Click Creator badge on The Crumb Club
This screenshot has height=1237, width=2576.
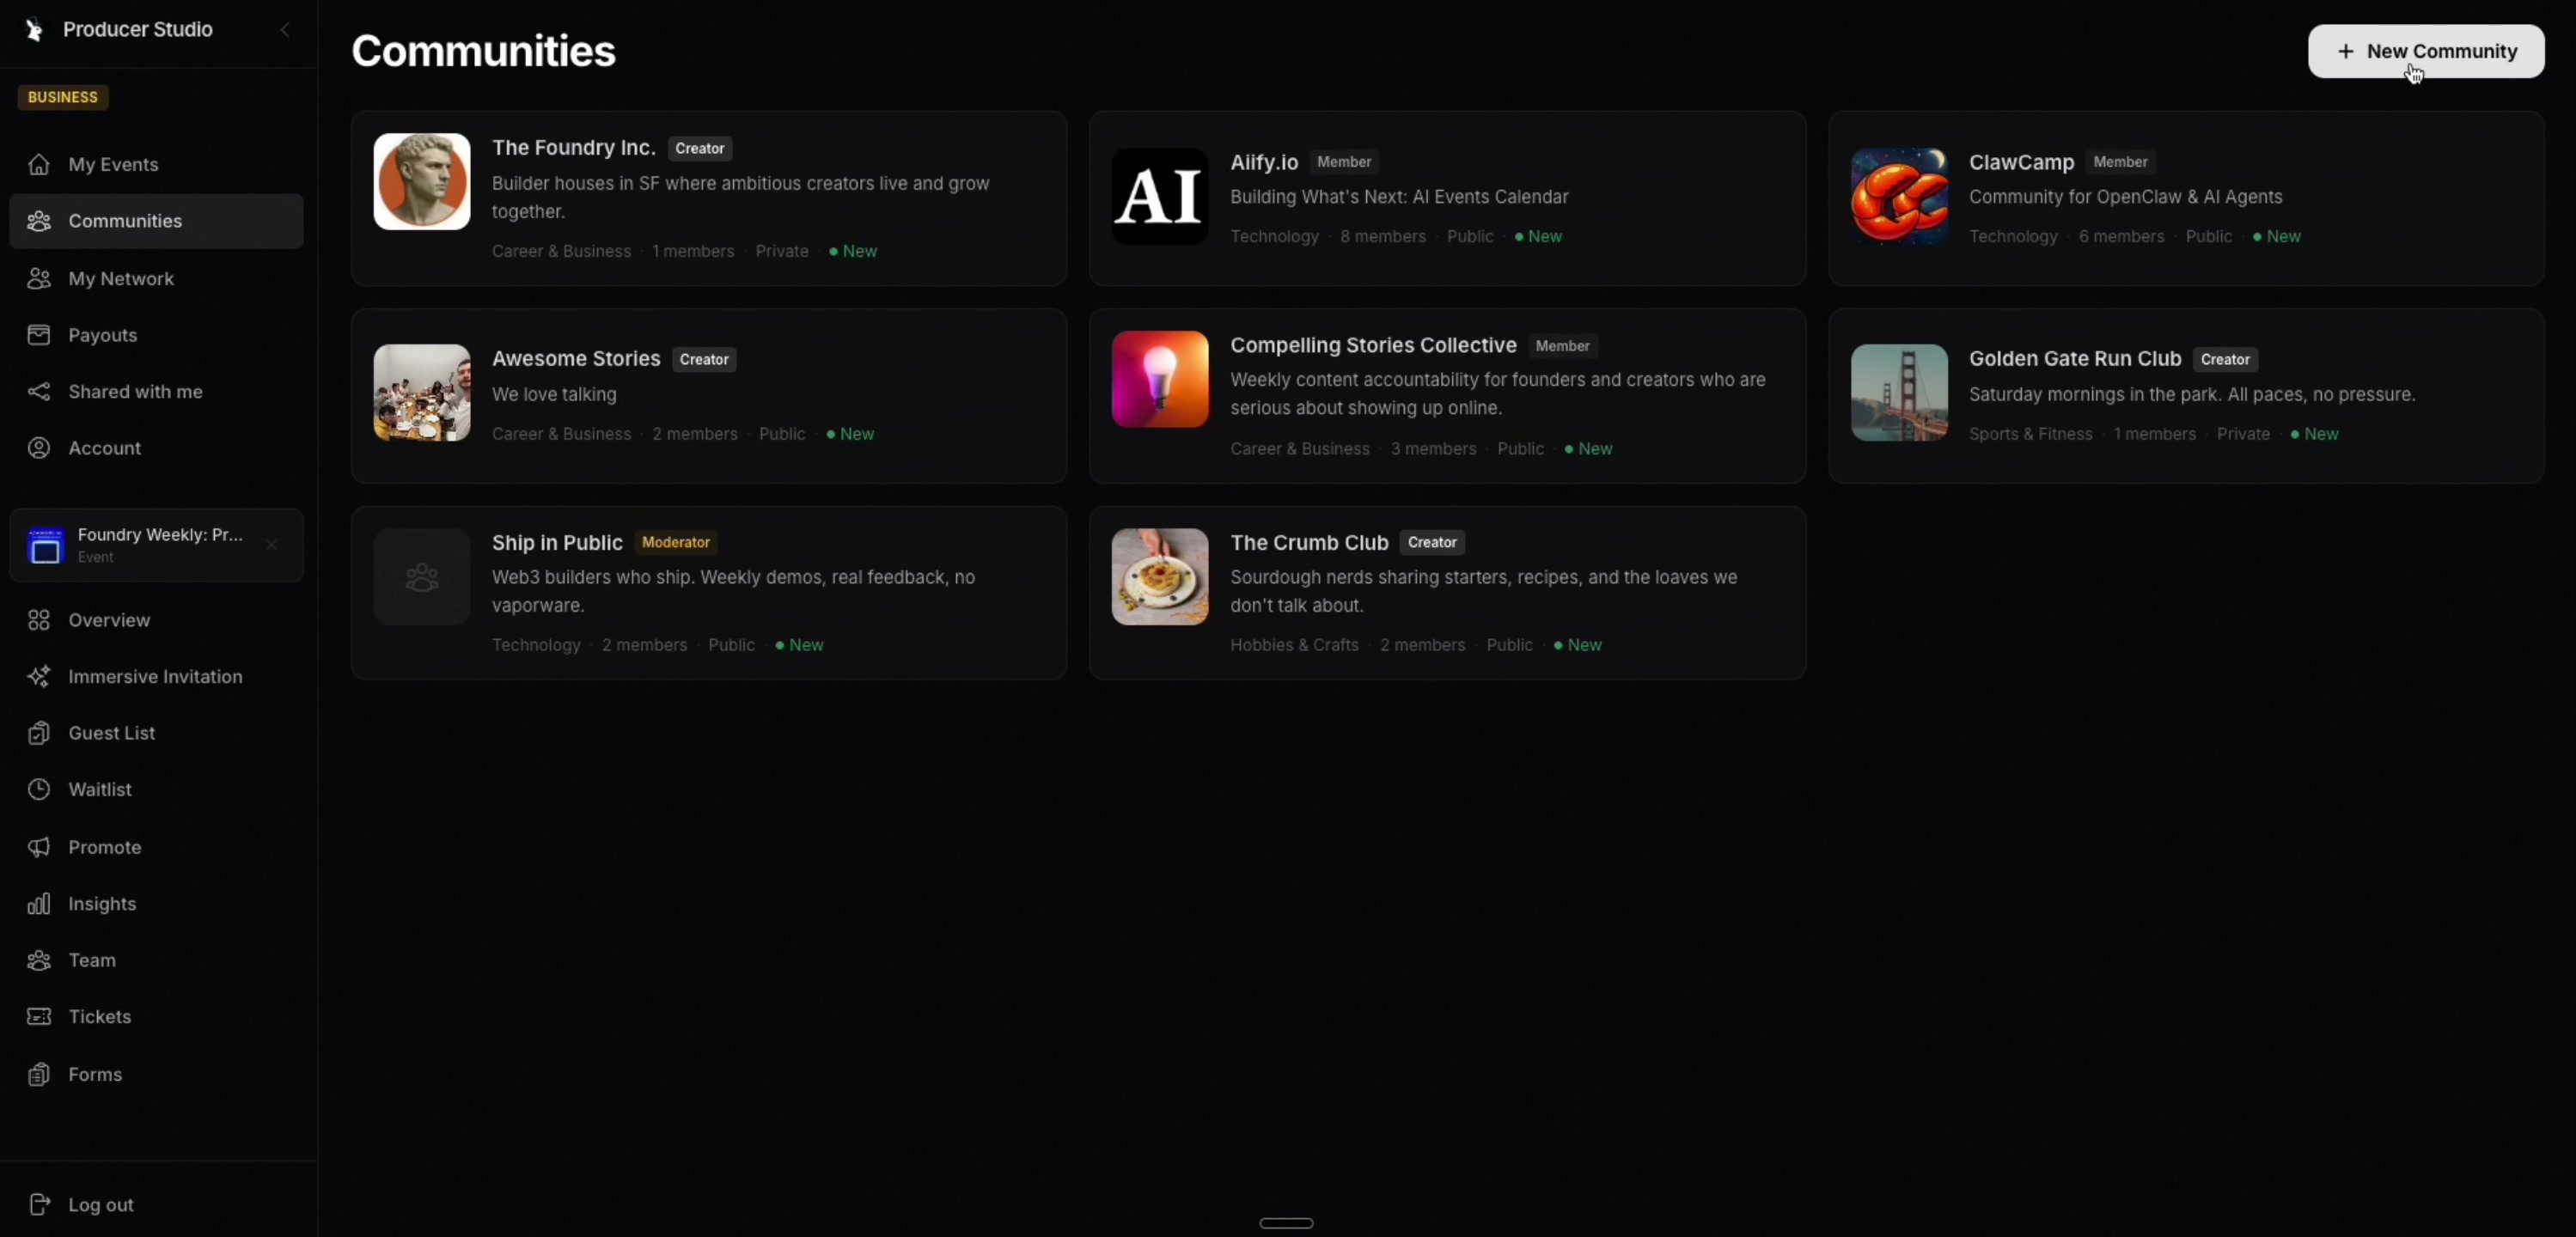1432,542
